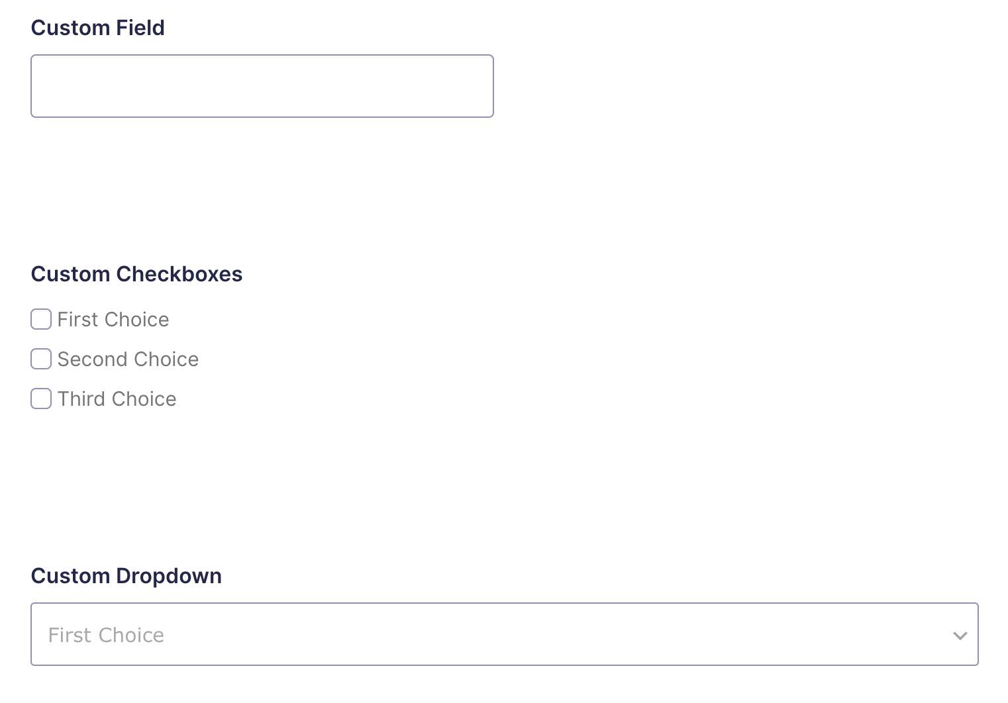Click the dropdown's chevron arrow

[960, 636]
